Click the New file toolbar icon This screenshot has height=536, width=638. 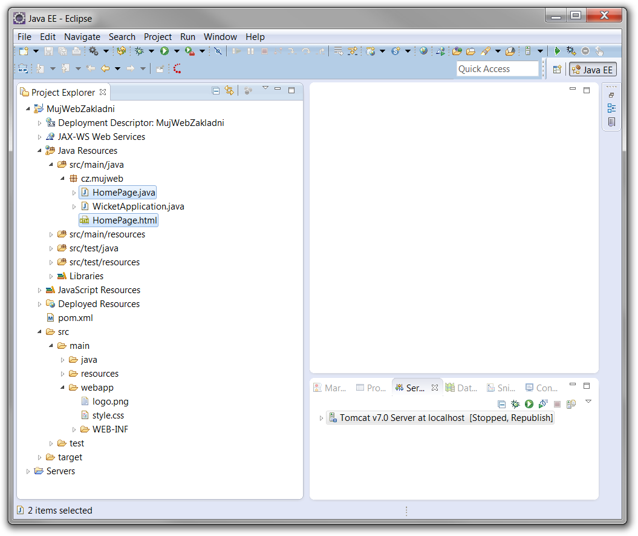23,51
